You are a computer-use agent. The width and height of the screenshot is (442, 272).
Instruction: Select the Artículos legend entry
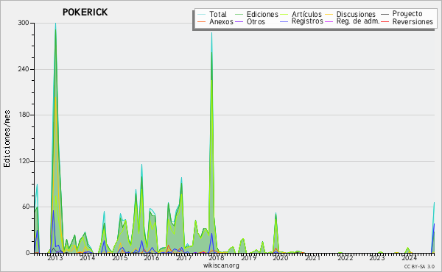301,14
